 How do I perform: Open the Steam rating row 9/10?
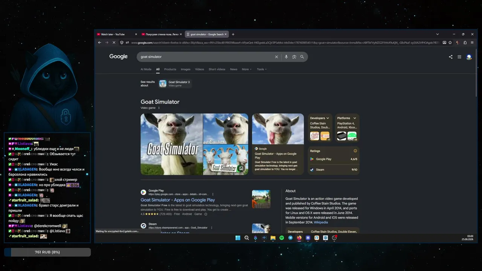(334, 170)
